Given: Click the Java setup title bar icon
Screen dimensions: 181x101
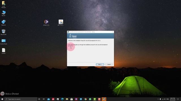Looking at the screenshot, I should click(x=68, y=32).
